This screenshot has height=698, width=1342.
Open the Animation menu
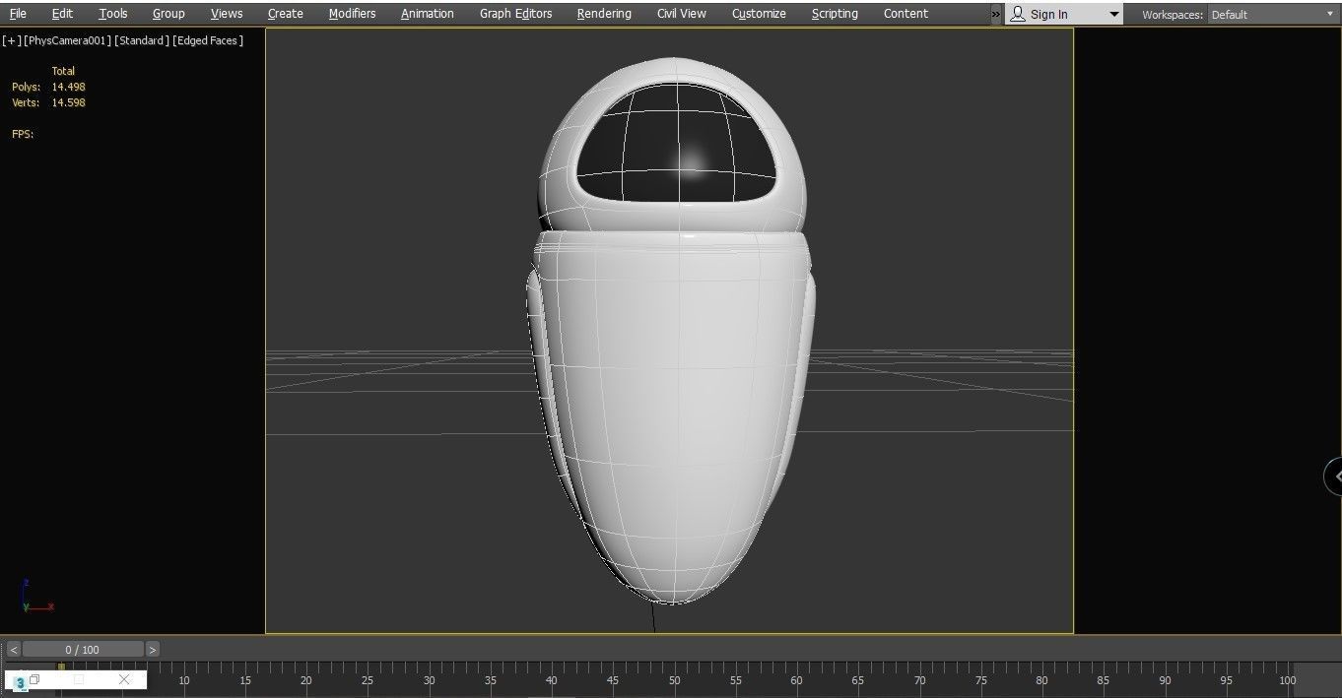click(x=428, y=14)
